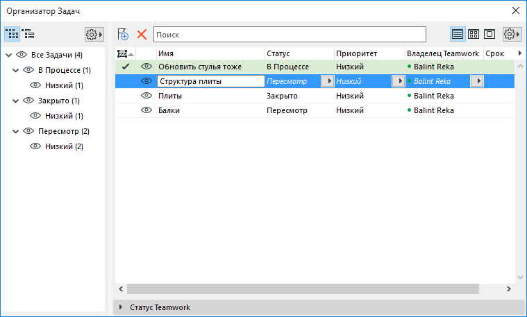
Task: Collapse the Пересмотр tree node
Action: pos(15,131)
